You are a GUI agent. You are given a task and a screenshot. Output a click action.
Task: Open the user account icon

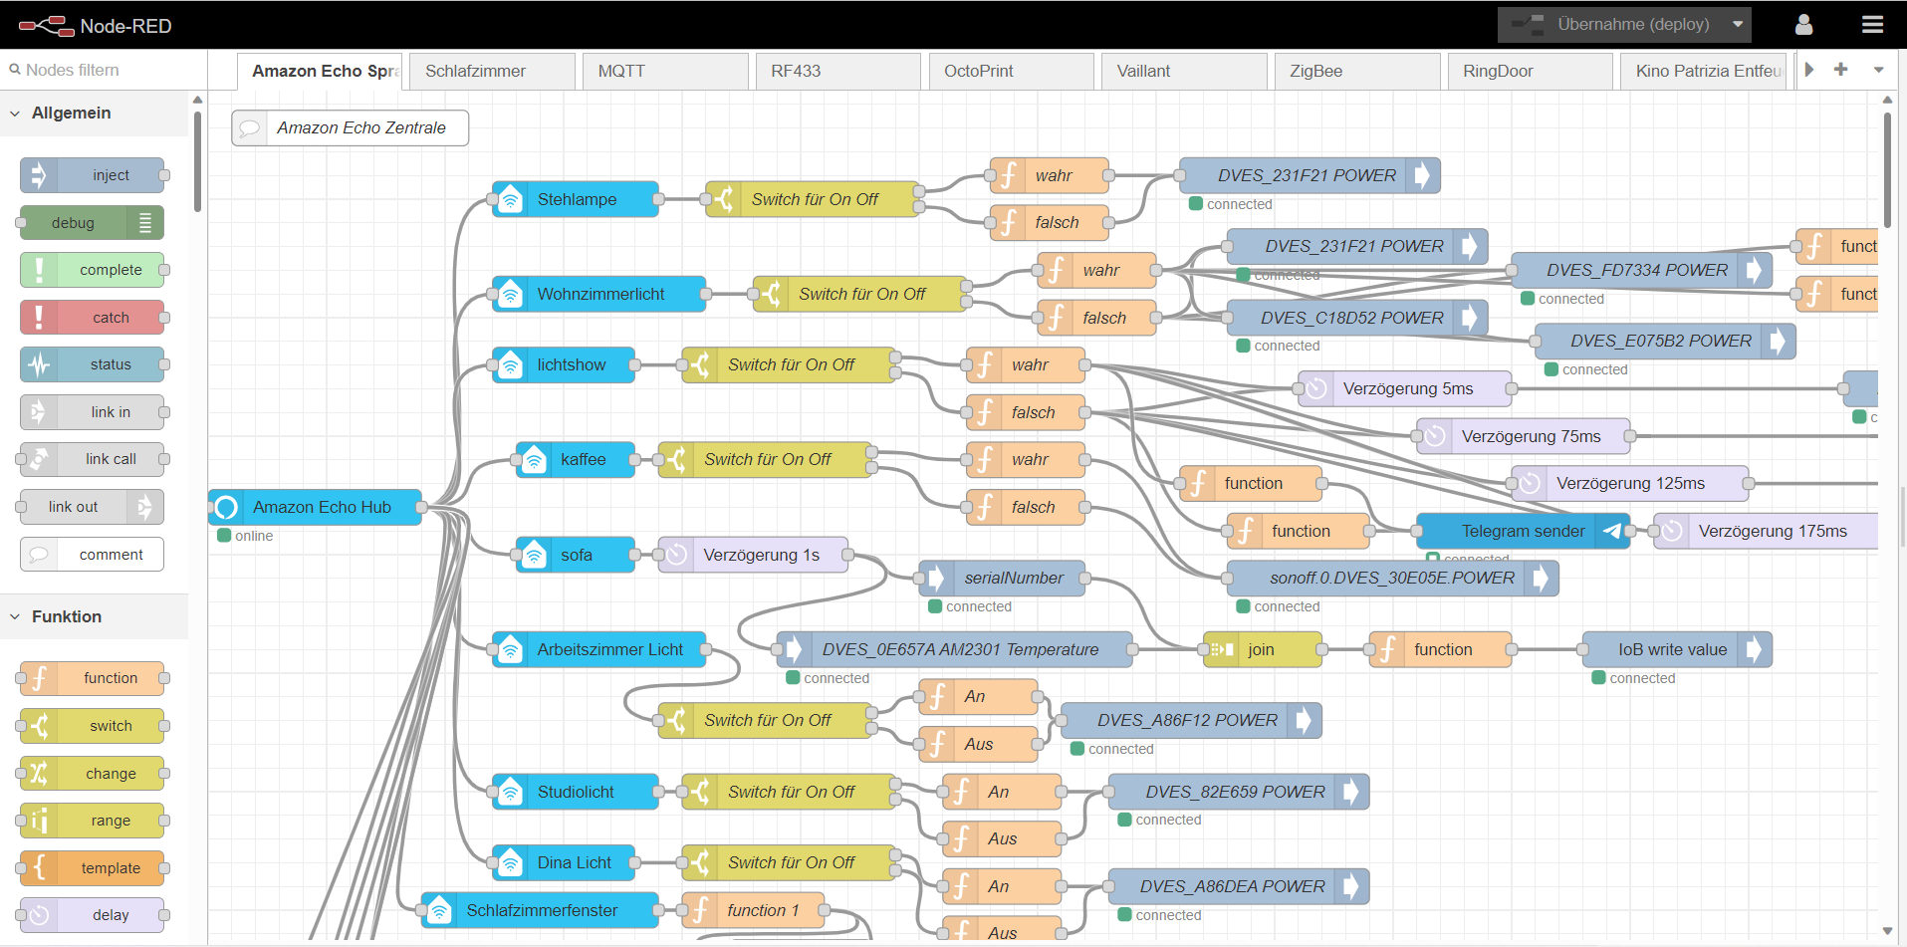[1803, 24]
